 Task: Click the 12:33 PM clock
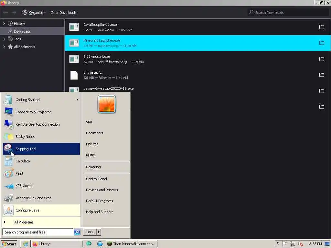pos(314,244)
